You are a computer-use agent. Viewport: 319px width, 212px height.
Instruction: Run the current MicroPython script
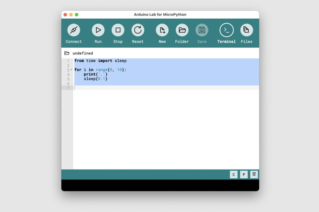[98, 30]
